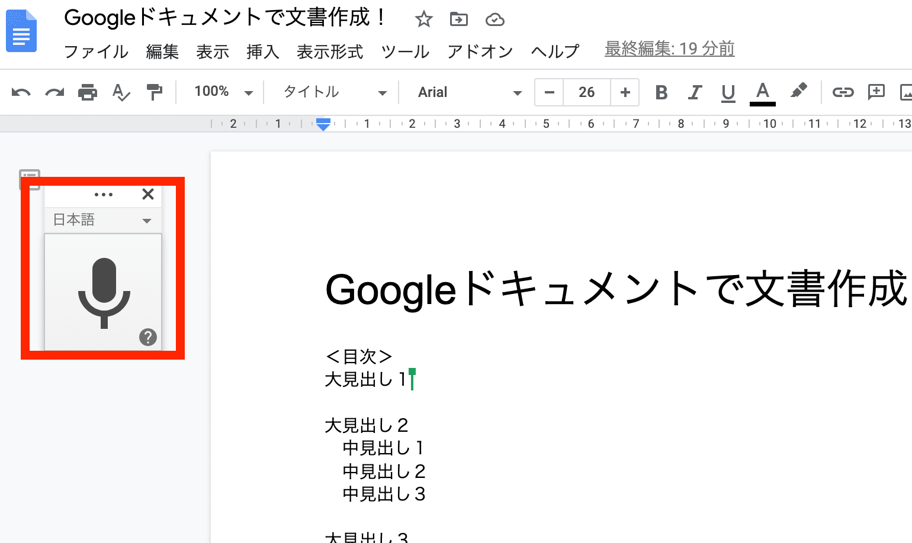Click the font size field showing 26

click(586, 92)
